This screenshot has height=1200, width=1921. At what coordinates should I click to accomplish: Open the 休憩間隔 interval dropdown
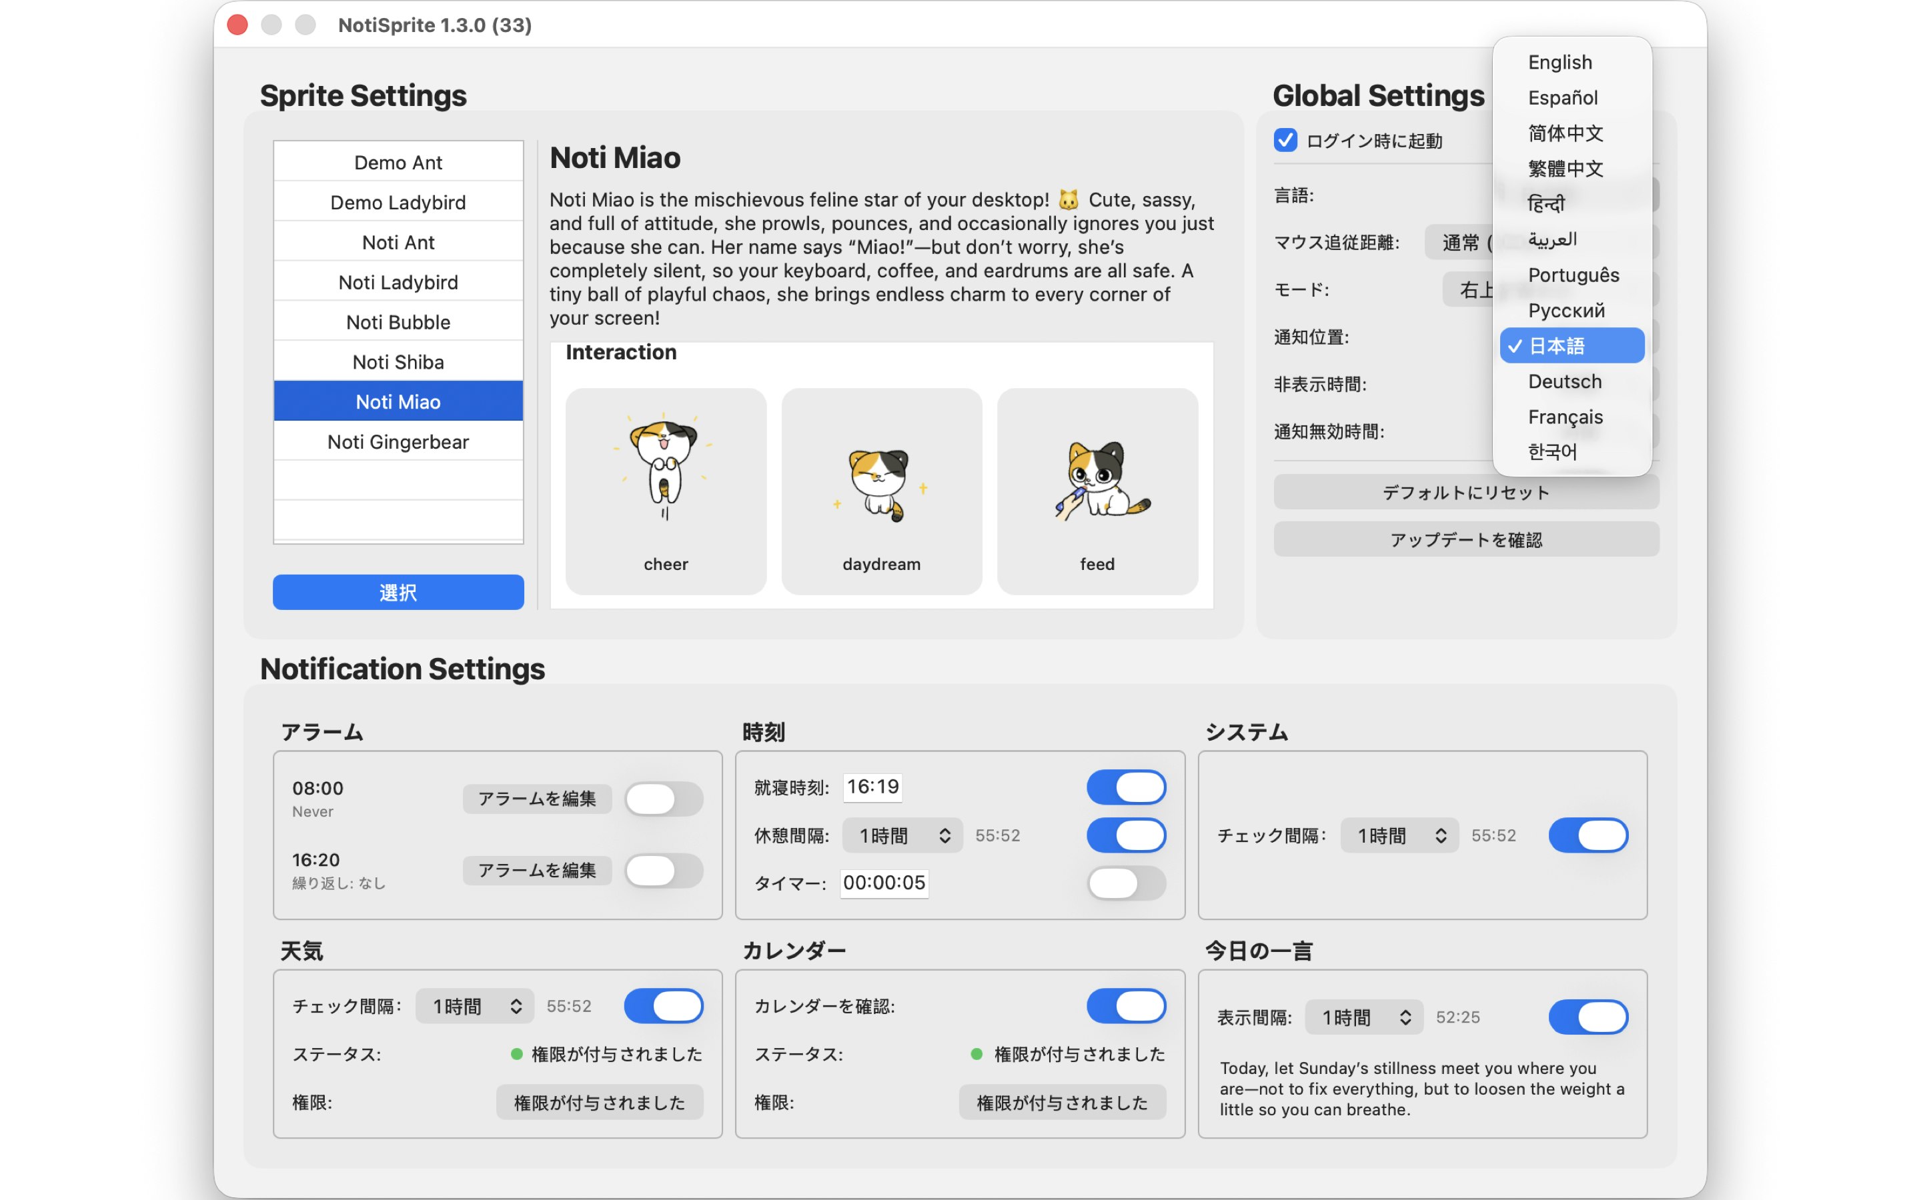tap(902, 835)
